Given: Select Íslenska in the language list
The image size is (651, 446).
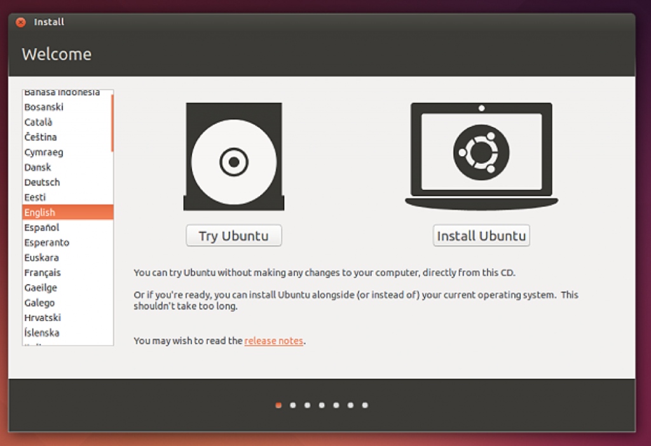Looking at the screenshot, I should click(67, 332).
